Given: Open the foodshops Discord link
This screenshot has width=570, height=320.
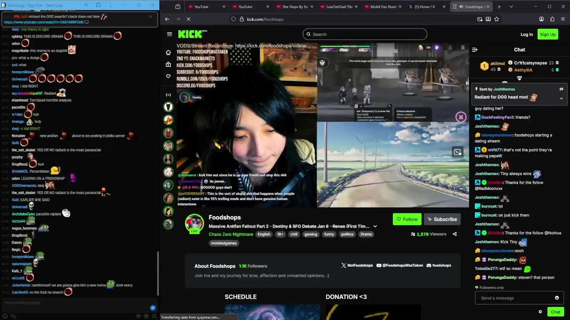Looking at the screenshot, I should pyautogui.click(x=439, y=265).
